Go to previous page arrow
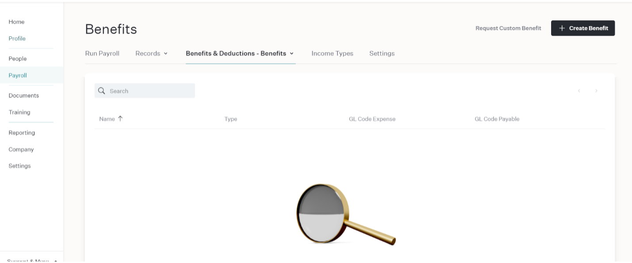 pos(579,91)
